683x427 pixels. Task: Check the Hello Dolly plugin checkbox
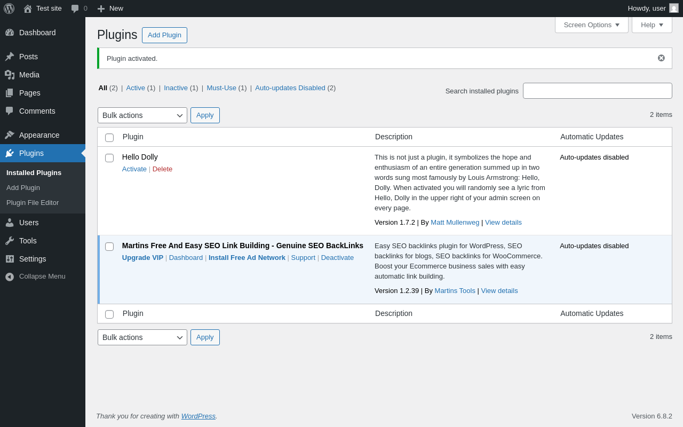[109, 158]
